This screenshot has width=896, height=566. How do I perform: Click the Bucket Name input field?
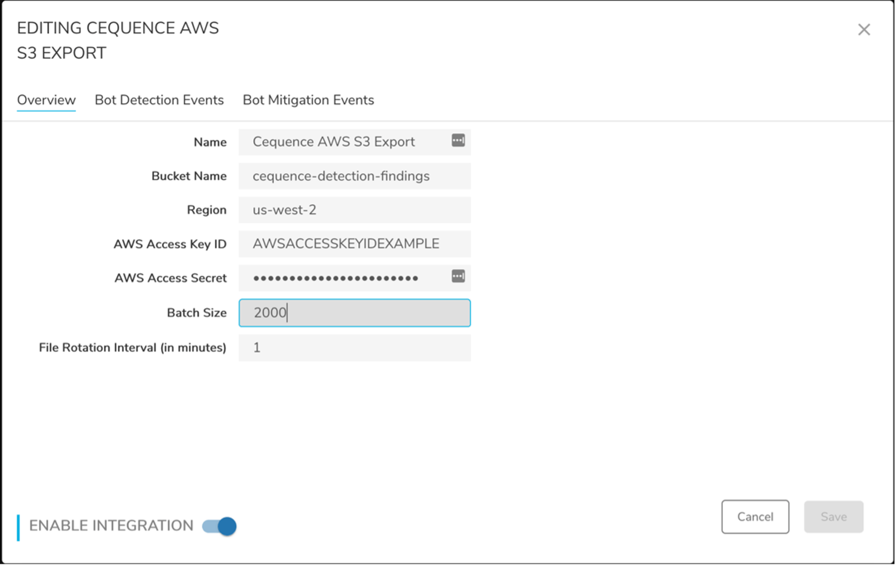(x=354, y=176)
